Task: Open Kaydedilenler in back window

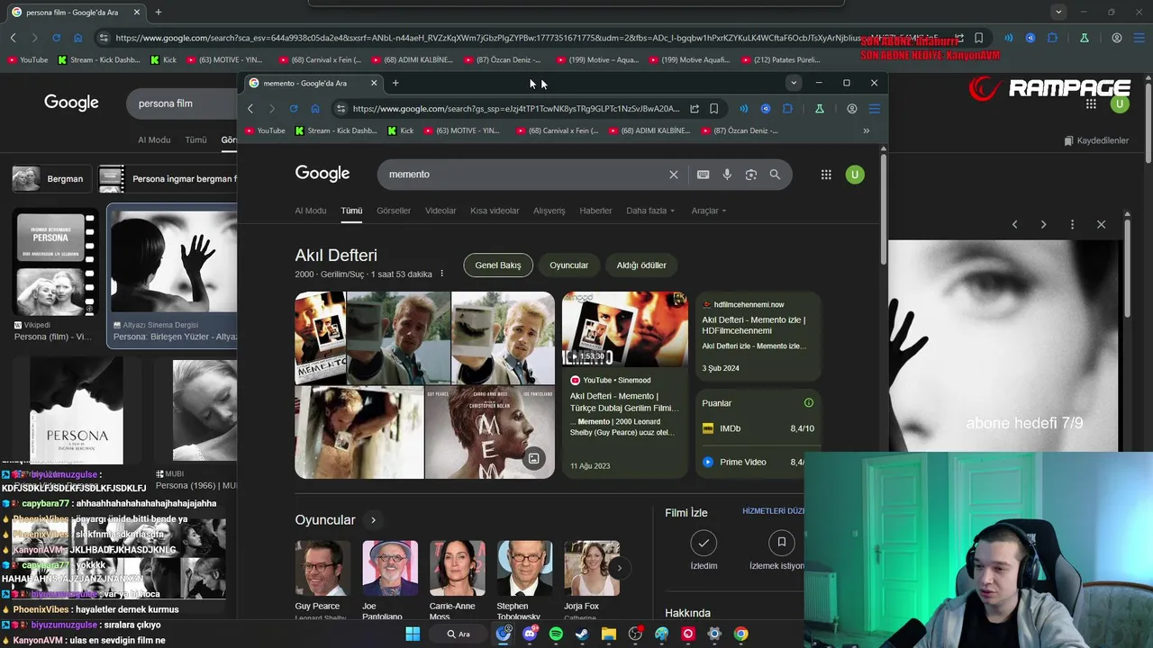Action: pyautogui.click(x=1096, y=140)
